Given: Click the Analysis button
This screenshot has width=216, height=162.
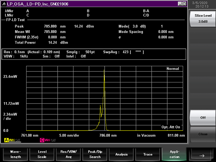Looking at the screenshot, I should coord(122,154).
